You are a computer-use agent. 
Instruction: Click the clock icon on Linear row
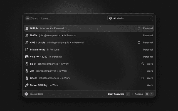click(143, 78)
